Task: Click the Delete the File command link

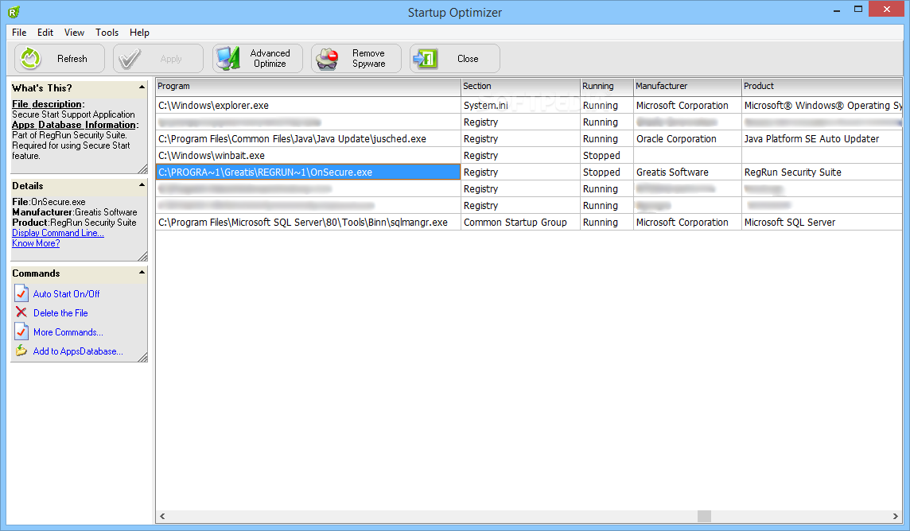Action: [60, 313]
